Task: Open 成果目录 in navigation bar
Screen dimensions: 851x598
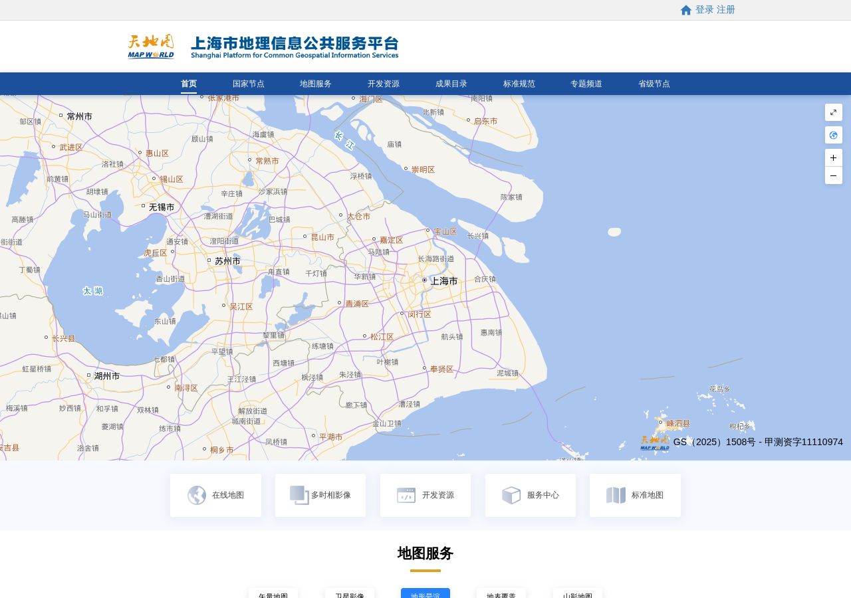Action: click(x=451, y=84)
